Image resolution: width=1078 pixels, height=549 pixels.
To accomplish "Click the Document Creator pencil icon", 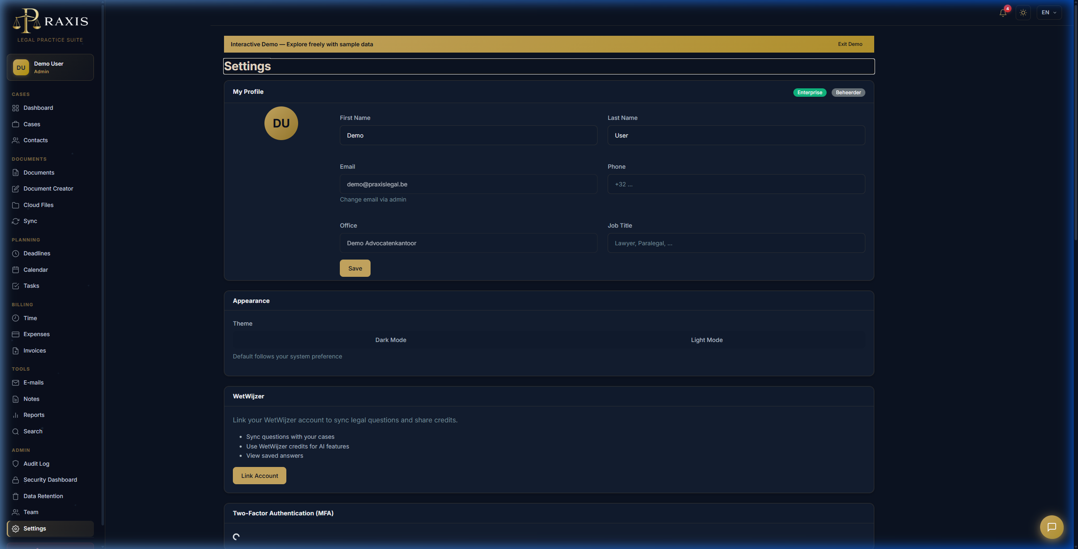I will [x=16, y=189].
